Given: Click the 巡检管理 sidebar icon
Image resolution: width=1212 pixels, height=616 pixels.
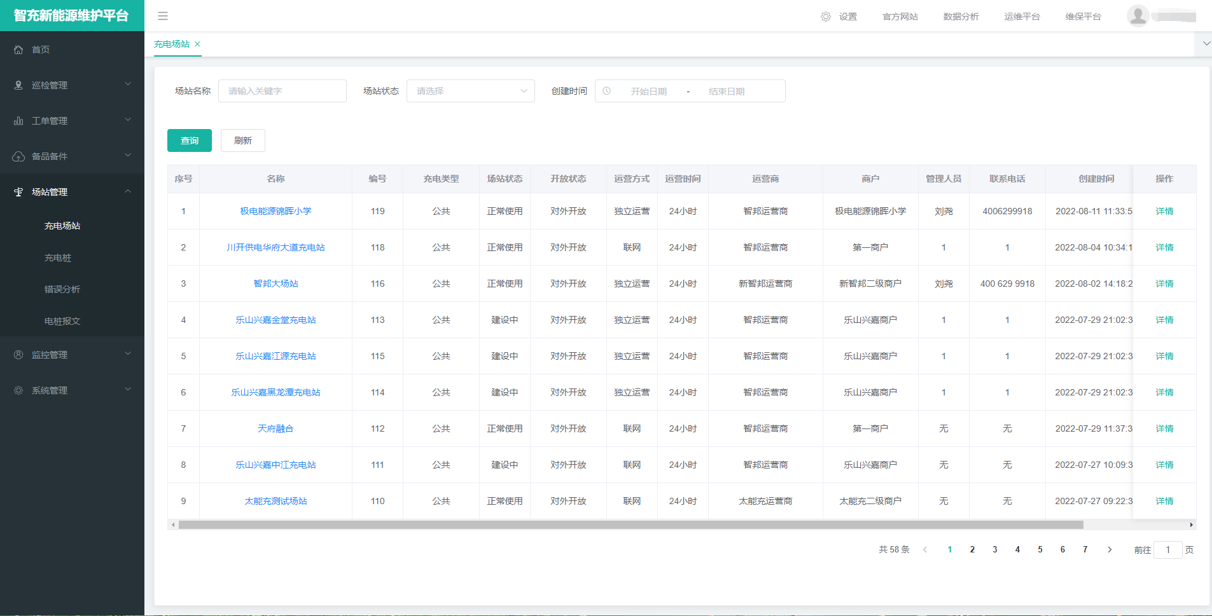Looking at the screenshot, I should 18,85.
